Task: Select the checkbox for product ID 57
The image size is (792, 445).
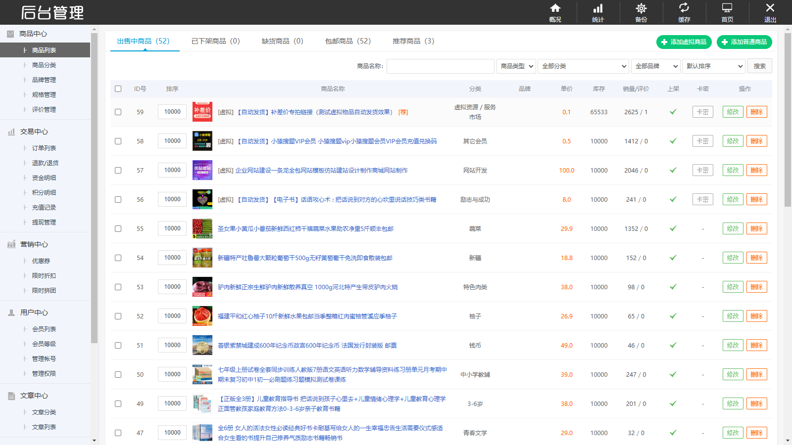Action: [x=118, y=170]
